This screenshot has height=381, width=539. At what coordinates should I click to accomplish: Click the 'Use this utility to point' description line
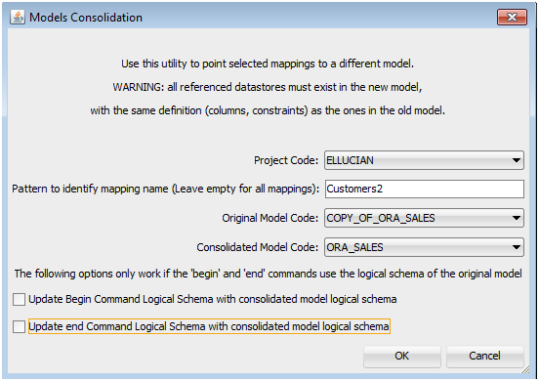pos(268,63)
